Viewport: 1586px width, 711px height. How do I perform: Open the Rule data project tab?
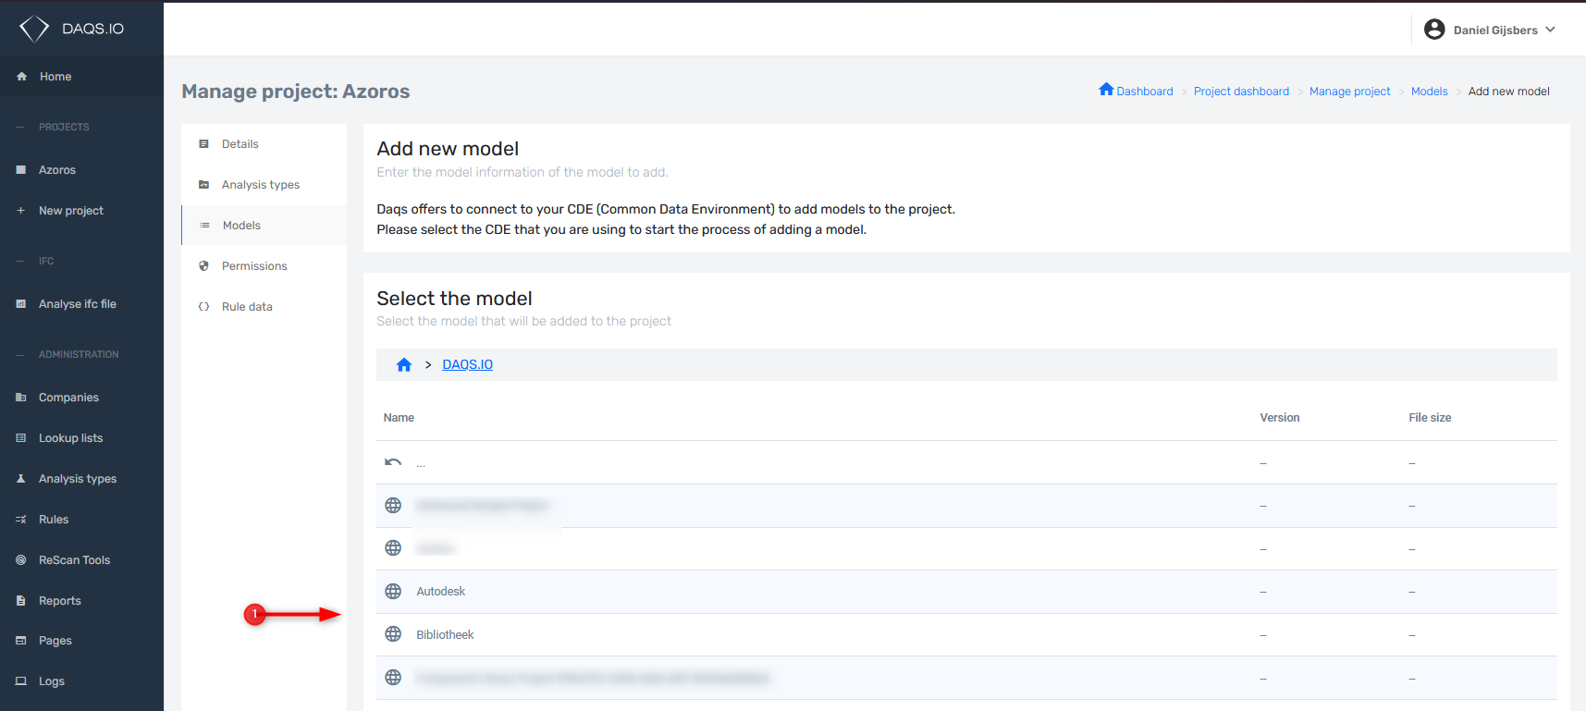264,307
